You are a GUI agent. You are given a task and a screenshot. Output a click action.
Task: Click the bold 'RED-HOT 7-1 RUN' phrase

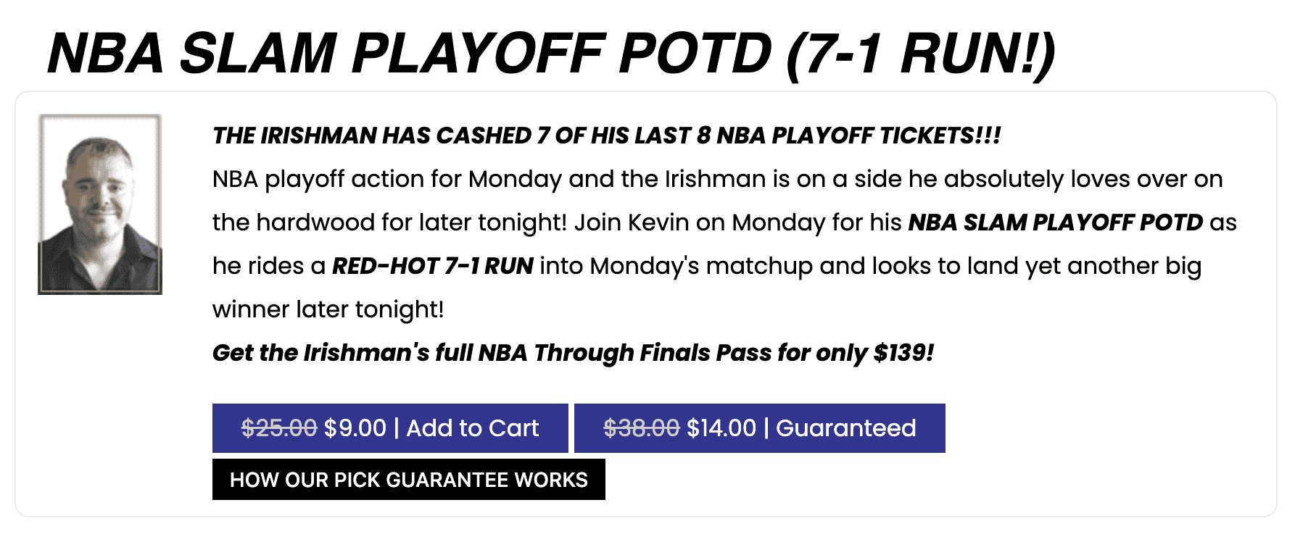click(433, 266)
